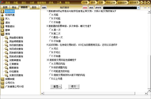Switch to the 港股通 tab
The height and width of the screenshot is (99, 151).
click(x=24, y=7)
